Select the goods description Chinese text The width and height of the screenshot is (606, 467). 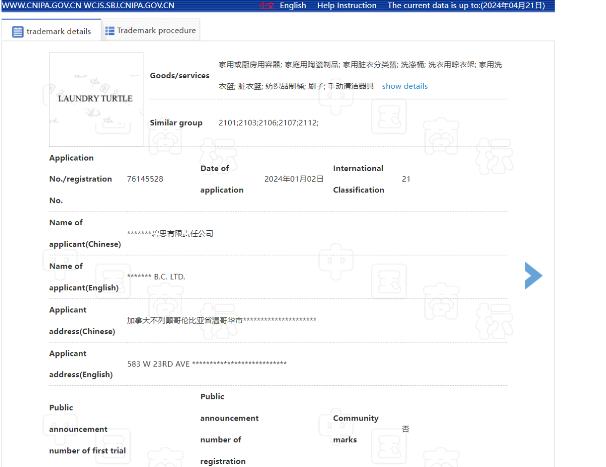[360, 75]
